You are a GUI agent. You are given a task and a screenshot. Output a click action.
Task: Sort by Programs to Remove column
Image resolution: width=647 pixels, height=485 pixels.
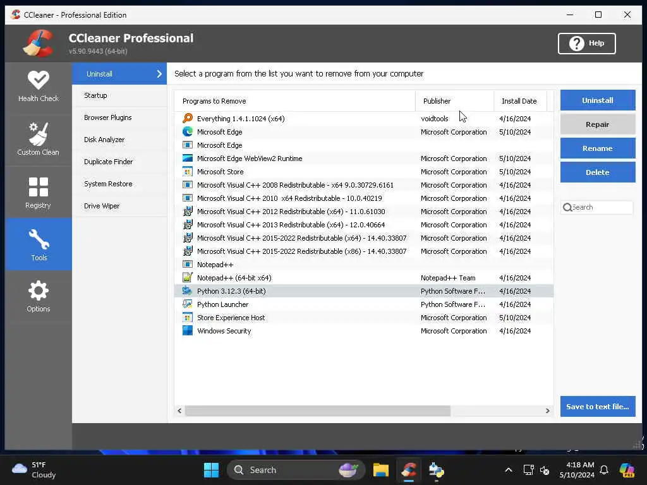click(294, 101)
